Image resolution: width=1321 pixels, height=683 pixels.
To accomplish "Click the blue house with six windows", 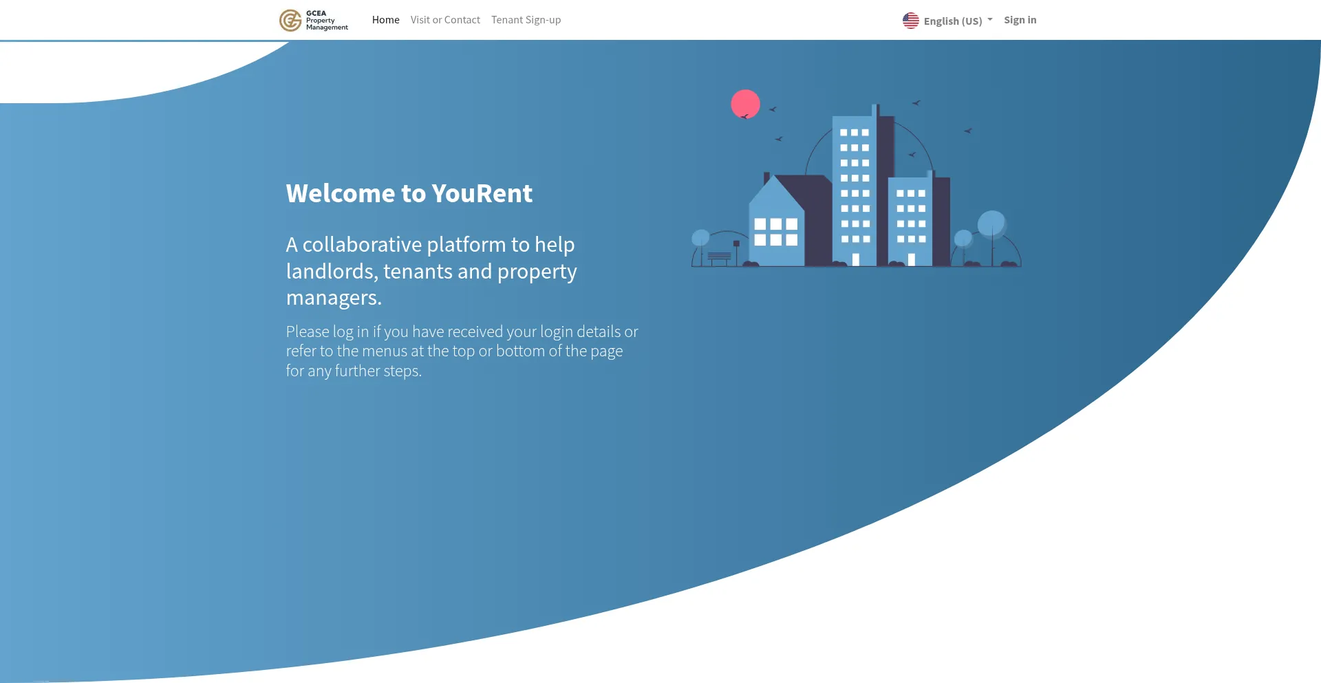I will coord(776,227).
